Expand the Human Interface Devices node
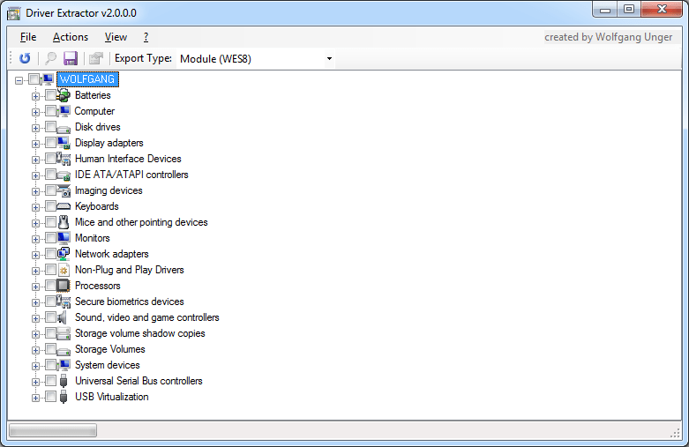The image size is (689, 447). [x=35, y=160]
